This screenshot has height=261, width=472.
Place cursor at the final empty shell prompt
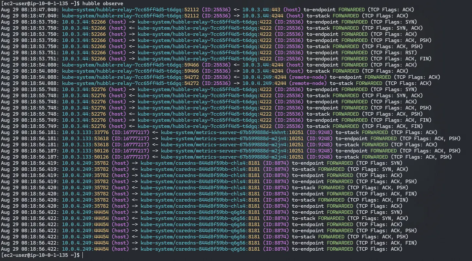83,255
